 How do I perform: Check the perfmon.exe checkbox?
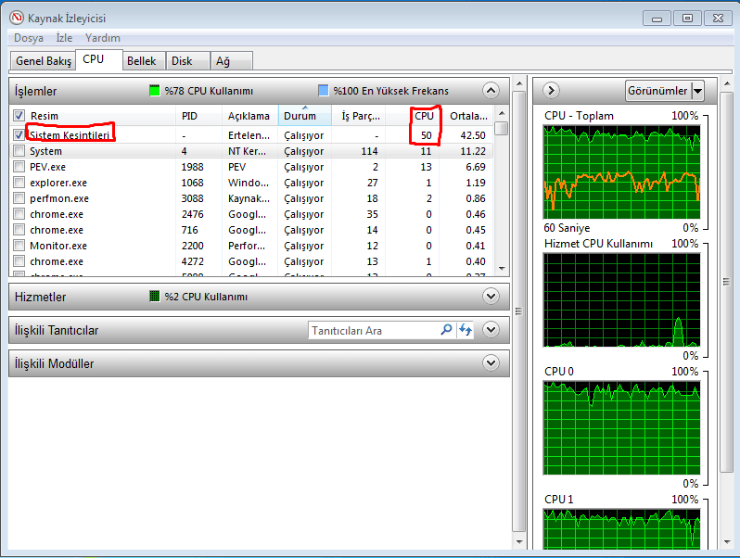click(19, 198)
